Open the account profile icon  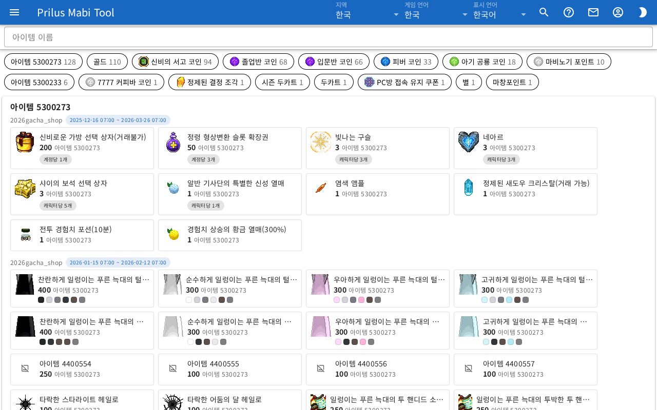[618, 12]
